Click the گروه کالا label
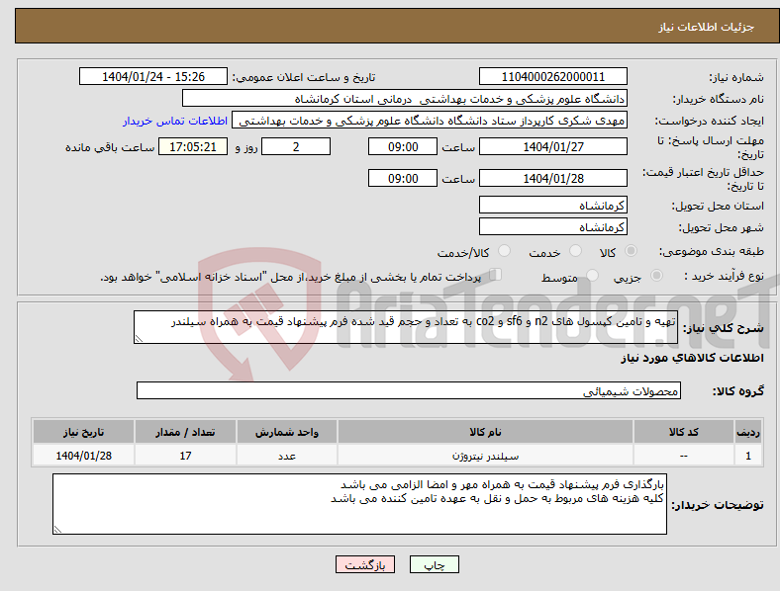780x591 pixels. (738, 391)
